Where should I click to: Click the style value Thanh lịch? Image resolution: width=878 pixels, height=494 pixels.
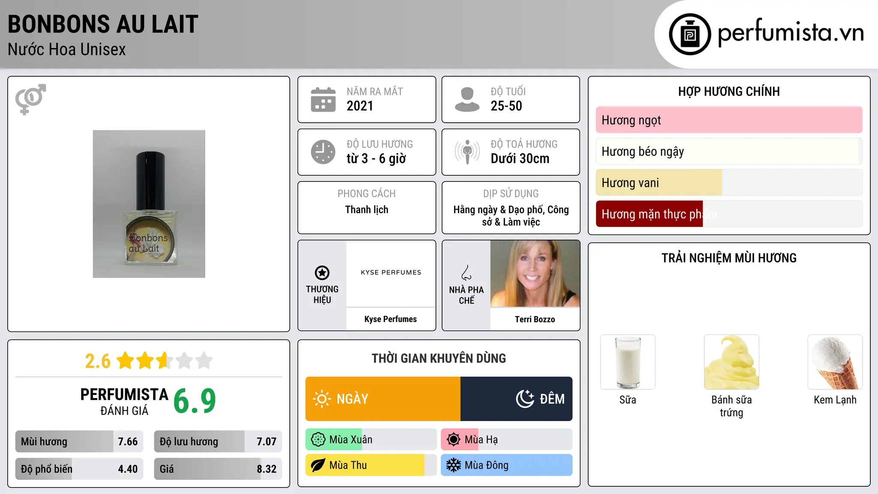coord(367,210)
